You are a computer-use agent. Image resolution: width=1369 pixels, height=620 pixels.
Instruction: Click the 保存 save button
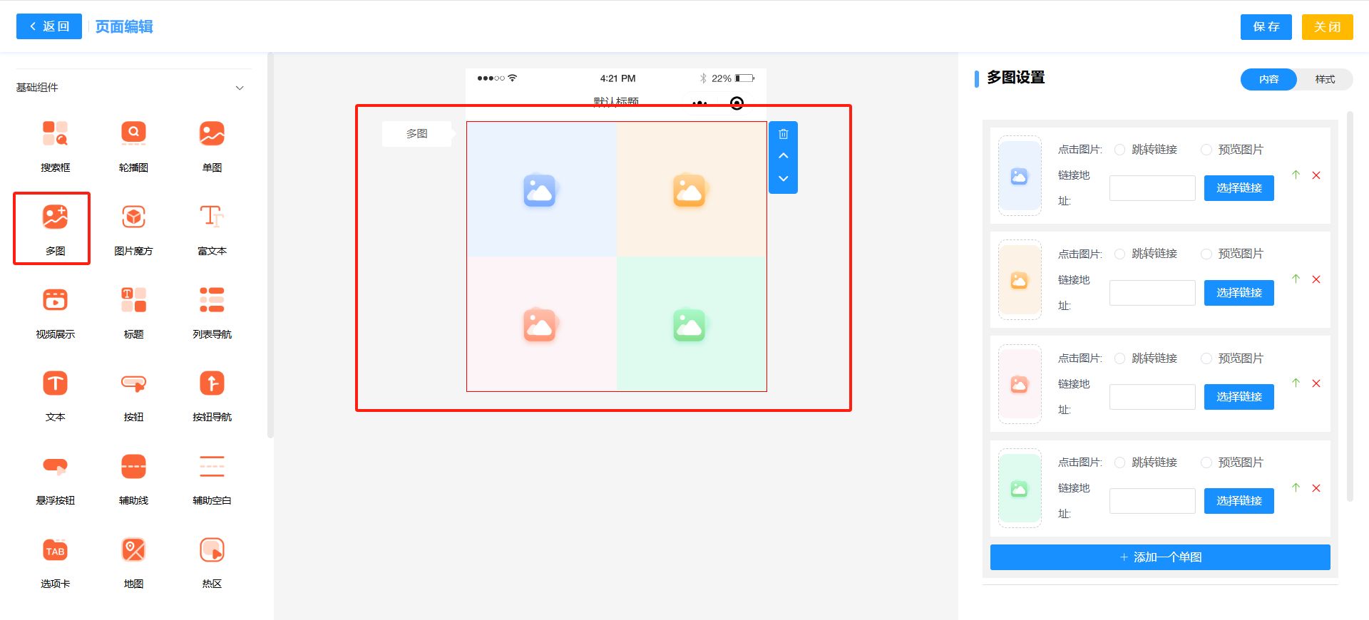coord(1266,27)
